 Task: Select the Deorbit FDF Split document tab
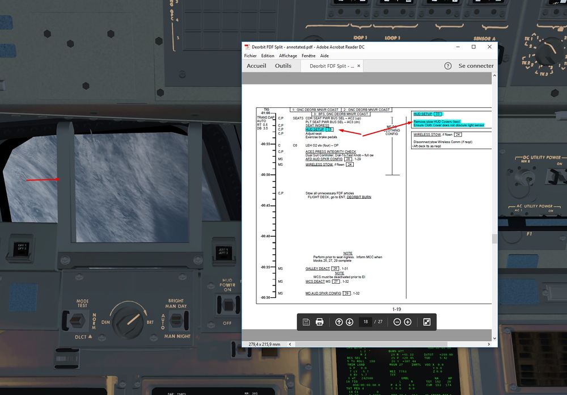tap(332, 66)
